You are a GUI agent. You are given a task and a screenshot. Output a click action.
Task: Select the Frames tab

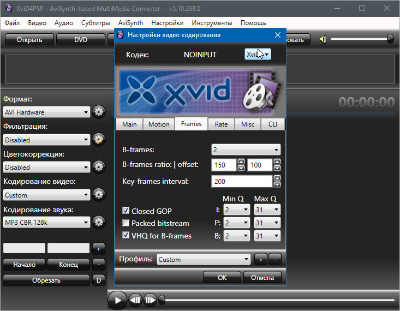(x=192, y=124)
